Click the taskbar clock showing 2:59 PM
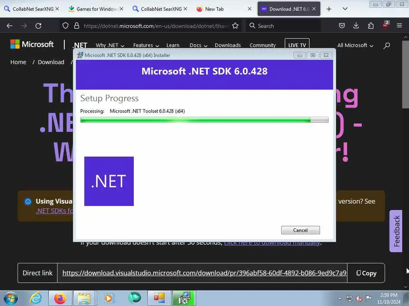Screen dimensions: 409x306 389,298
